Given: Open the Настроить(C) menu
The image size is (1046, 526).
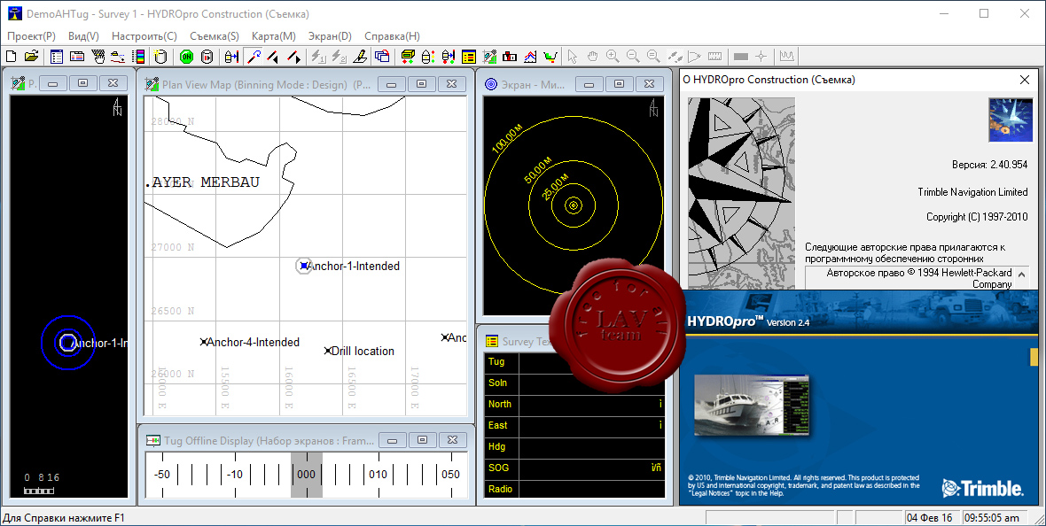Looking at the screenshot, I should [x=144, y=36].
